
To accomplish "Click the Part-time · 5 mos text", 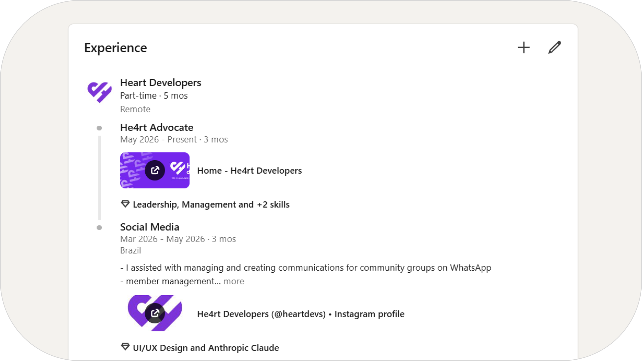I will [x=154, y=96].
